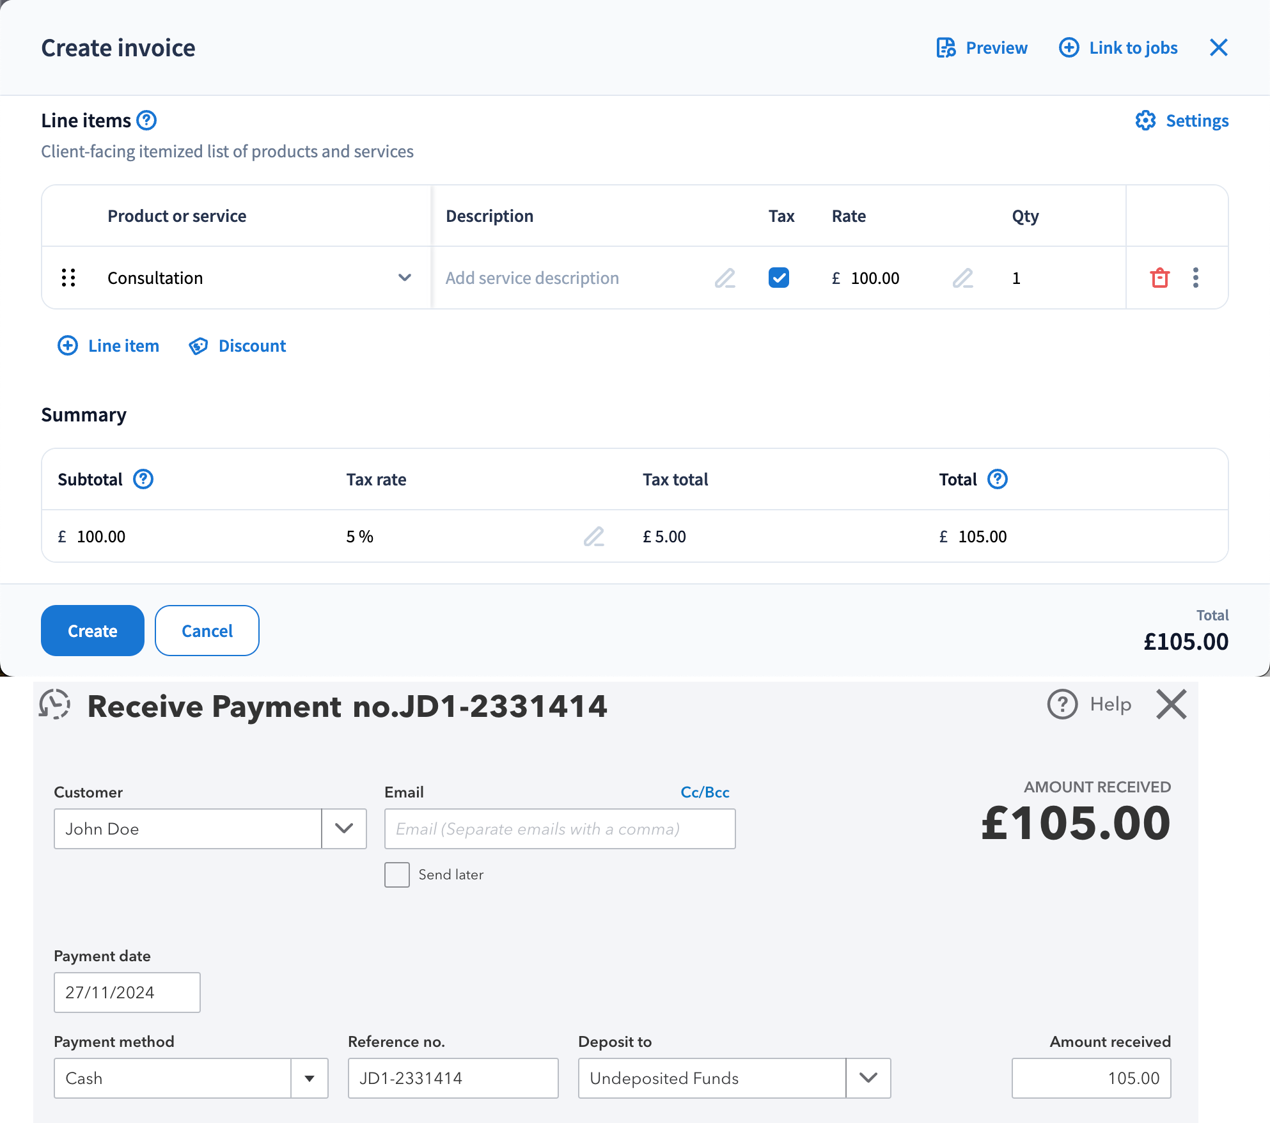This screenshot has height=1123, width=1270.
Task: Add a Discount to the invoice
Action: (x=237, y=346)
